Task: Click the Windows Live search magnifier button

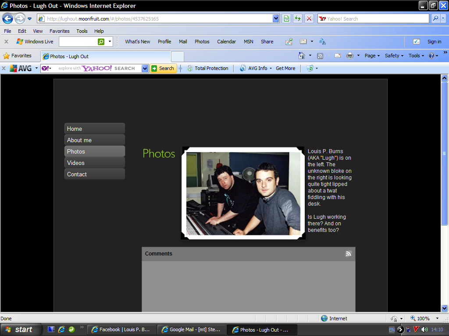Action: coord(101,42)
